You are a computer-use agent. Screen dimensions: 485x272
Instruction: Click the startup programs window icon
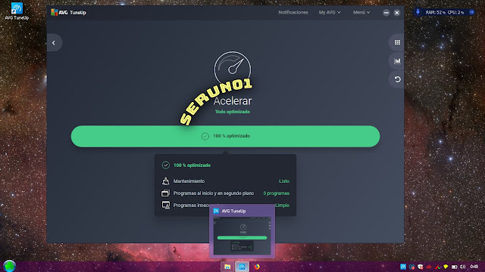[x=165, y=193]
